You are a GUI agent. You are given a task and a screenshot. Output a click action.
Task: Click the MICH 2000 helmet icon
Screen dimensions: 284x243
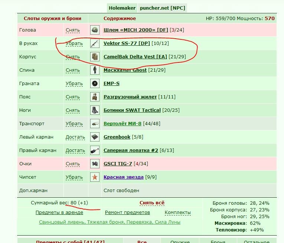click(95, 30)
